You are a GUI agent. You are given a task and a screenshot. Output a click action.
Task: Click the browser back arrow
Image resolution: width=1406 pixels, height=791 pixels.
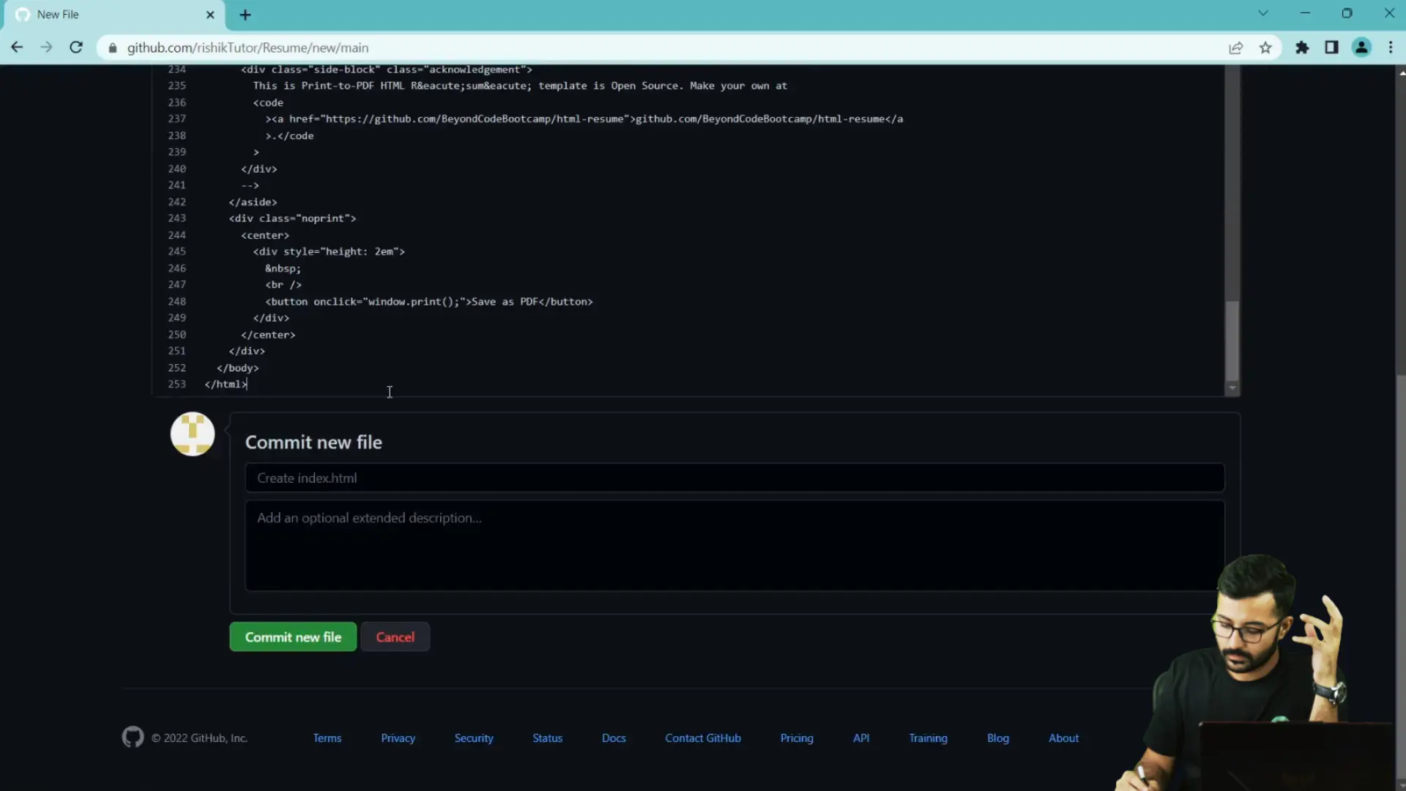click(x=17, y=48)
